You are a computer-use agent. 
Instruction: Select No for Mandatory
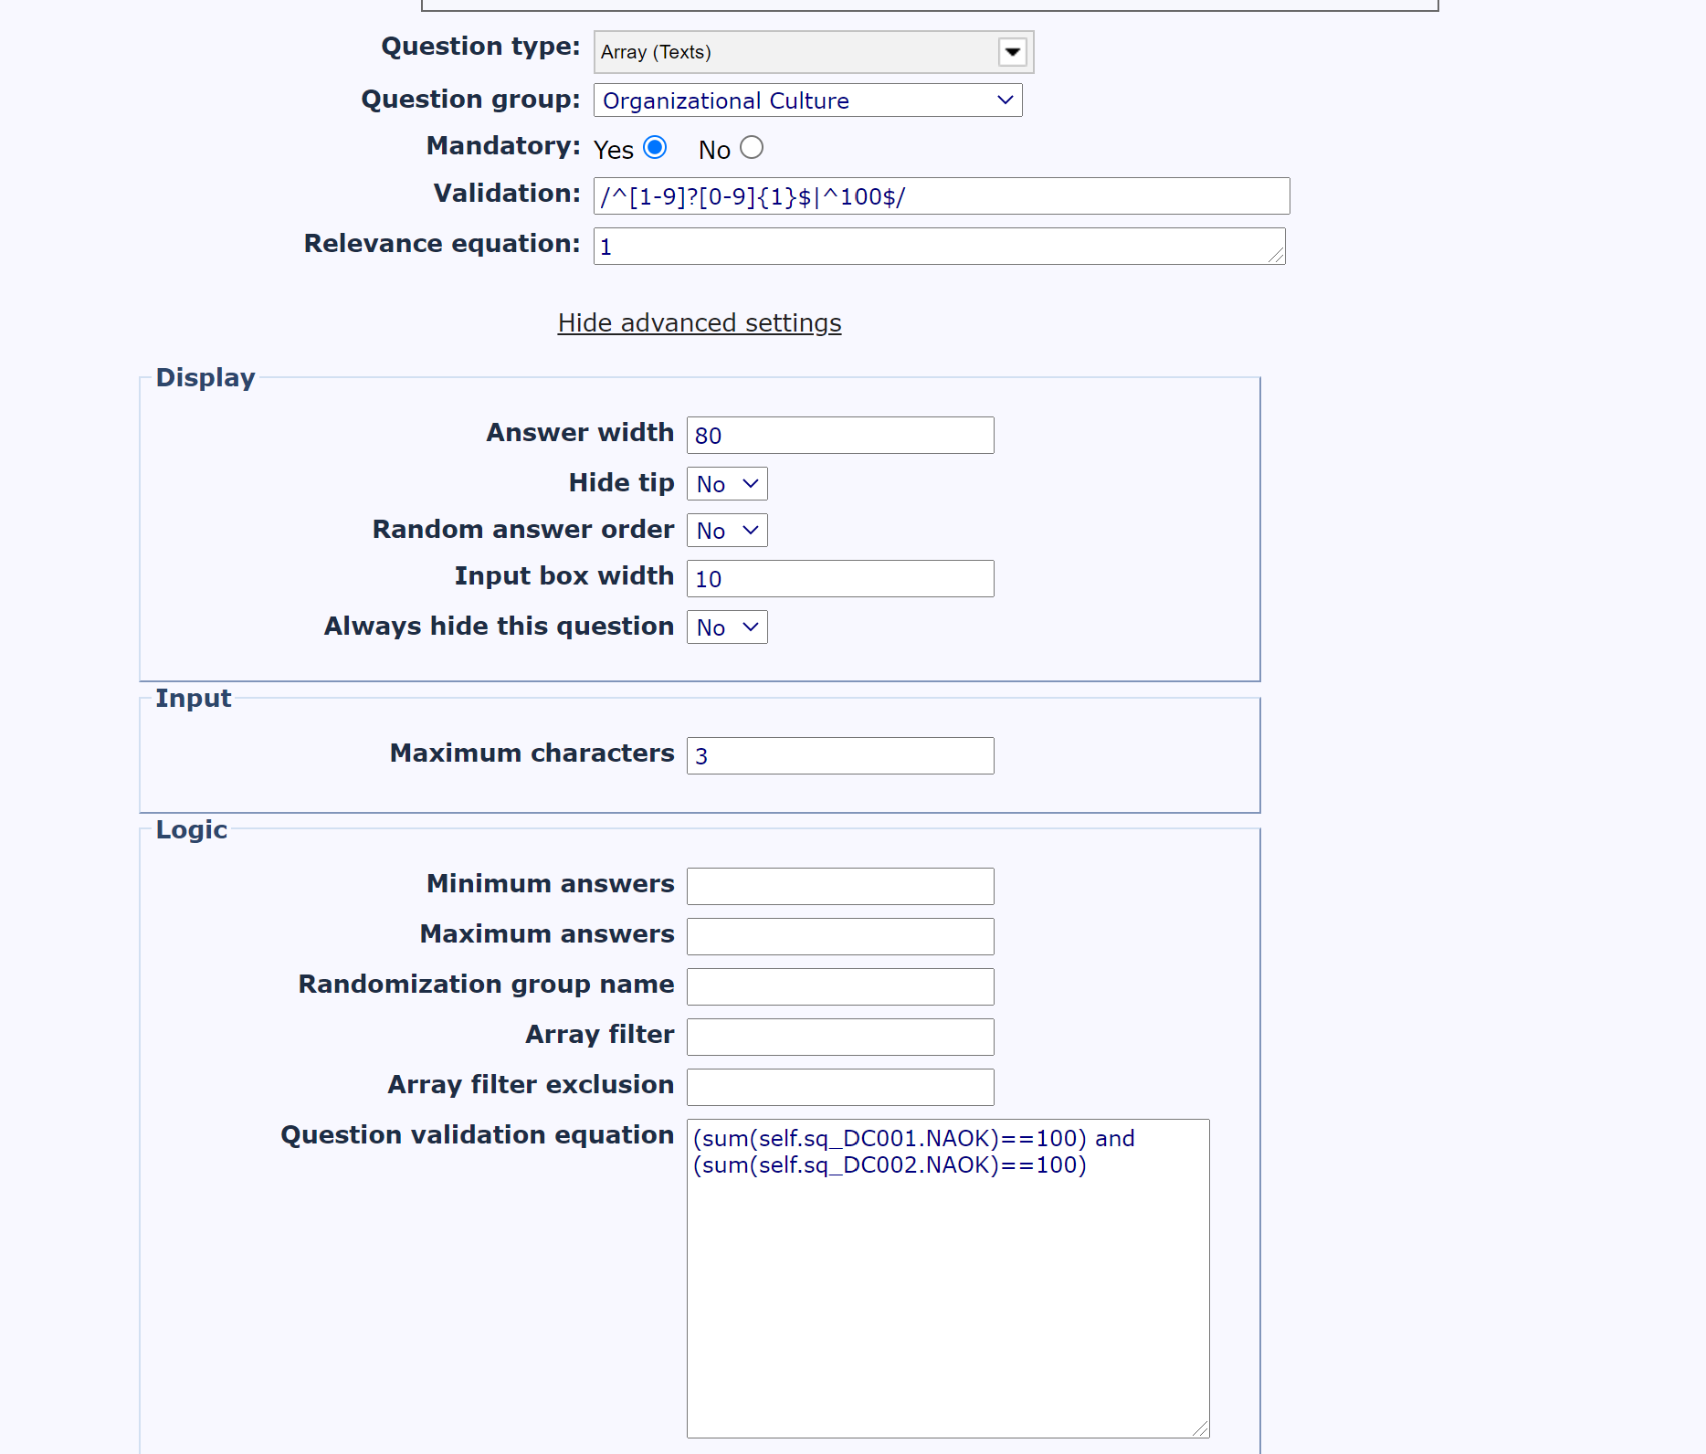(x=752, y=147)
